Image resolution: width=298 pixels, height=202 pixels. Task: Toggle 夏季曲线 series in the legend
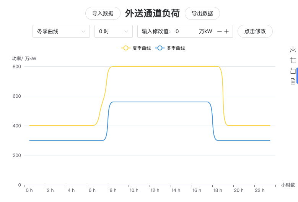141,48
